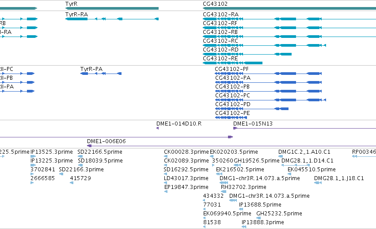Select the CG43102-RD transcript

coord(220,50)
